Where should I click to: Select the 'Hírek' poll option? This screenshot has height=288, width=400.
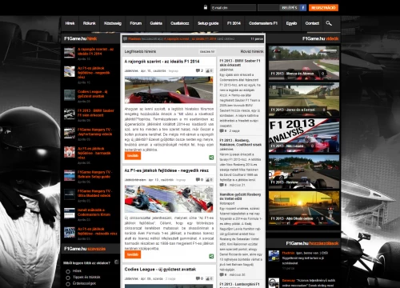(x=68, y=271)
